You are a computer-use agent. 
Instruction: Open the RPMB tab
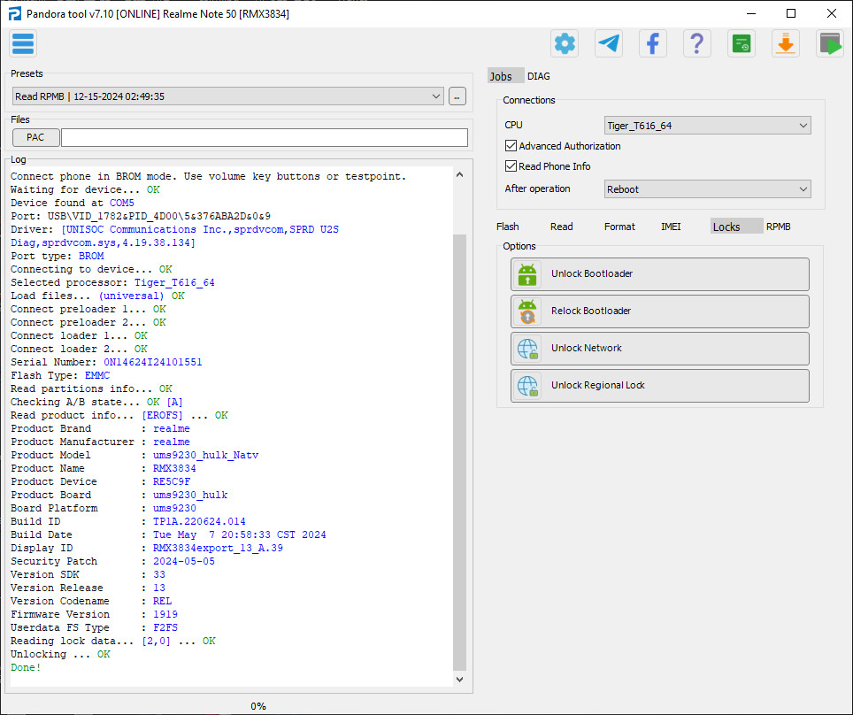coord(779,227)
